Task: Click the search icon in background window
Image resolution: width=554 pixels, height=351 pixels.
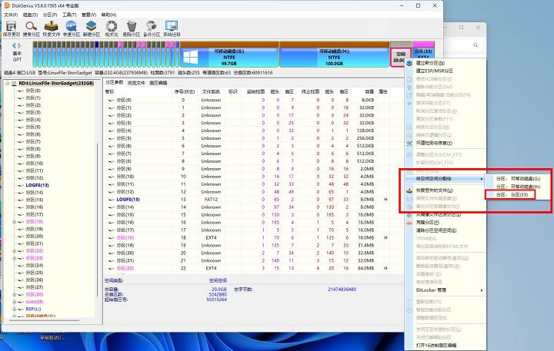Action: click(x=476, y=45)
